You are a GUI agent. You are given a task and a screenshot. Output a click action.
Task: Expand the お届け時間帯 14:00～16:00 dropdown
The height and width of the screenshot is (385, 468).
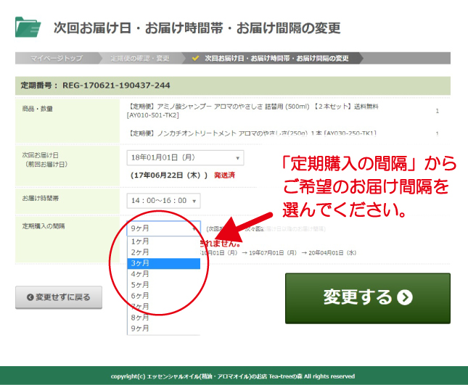click(163, 201)
